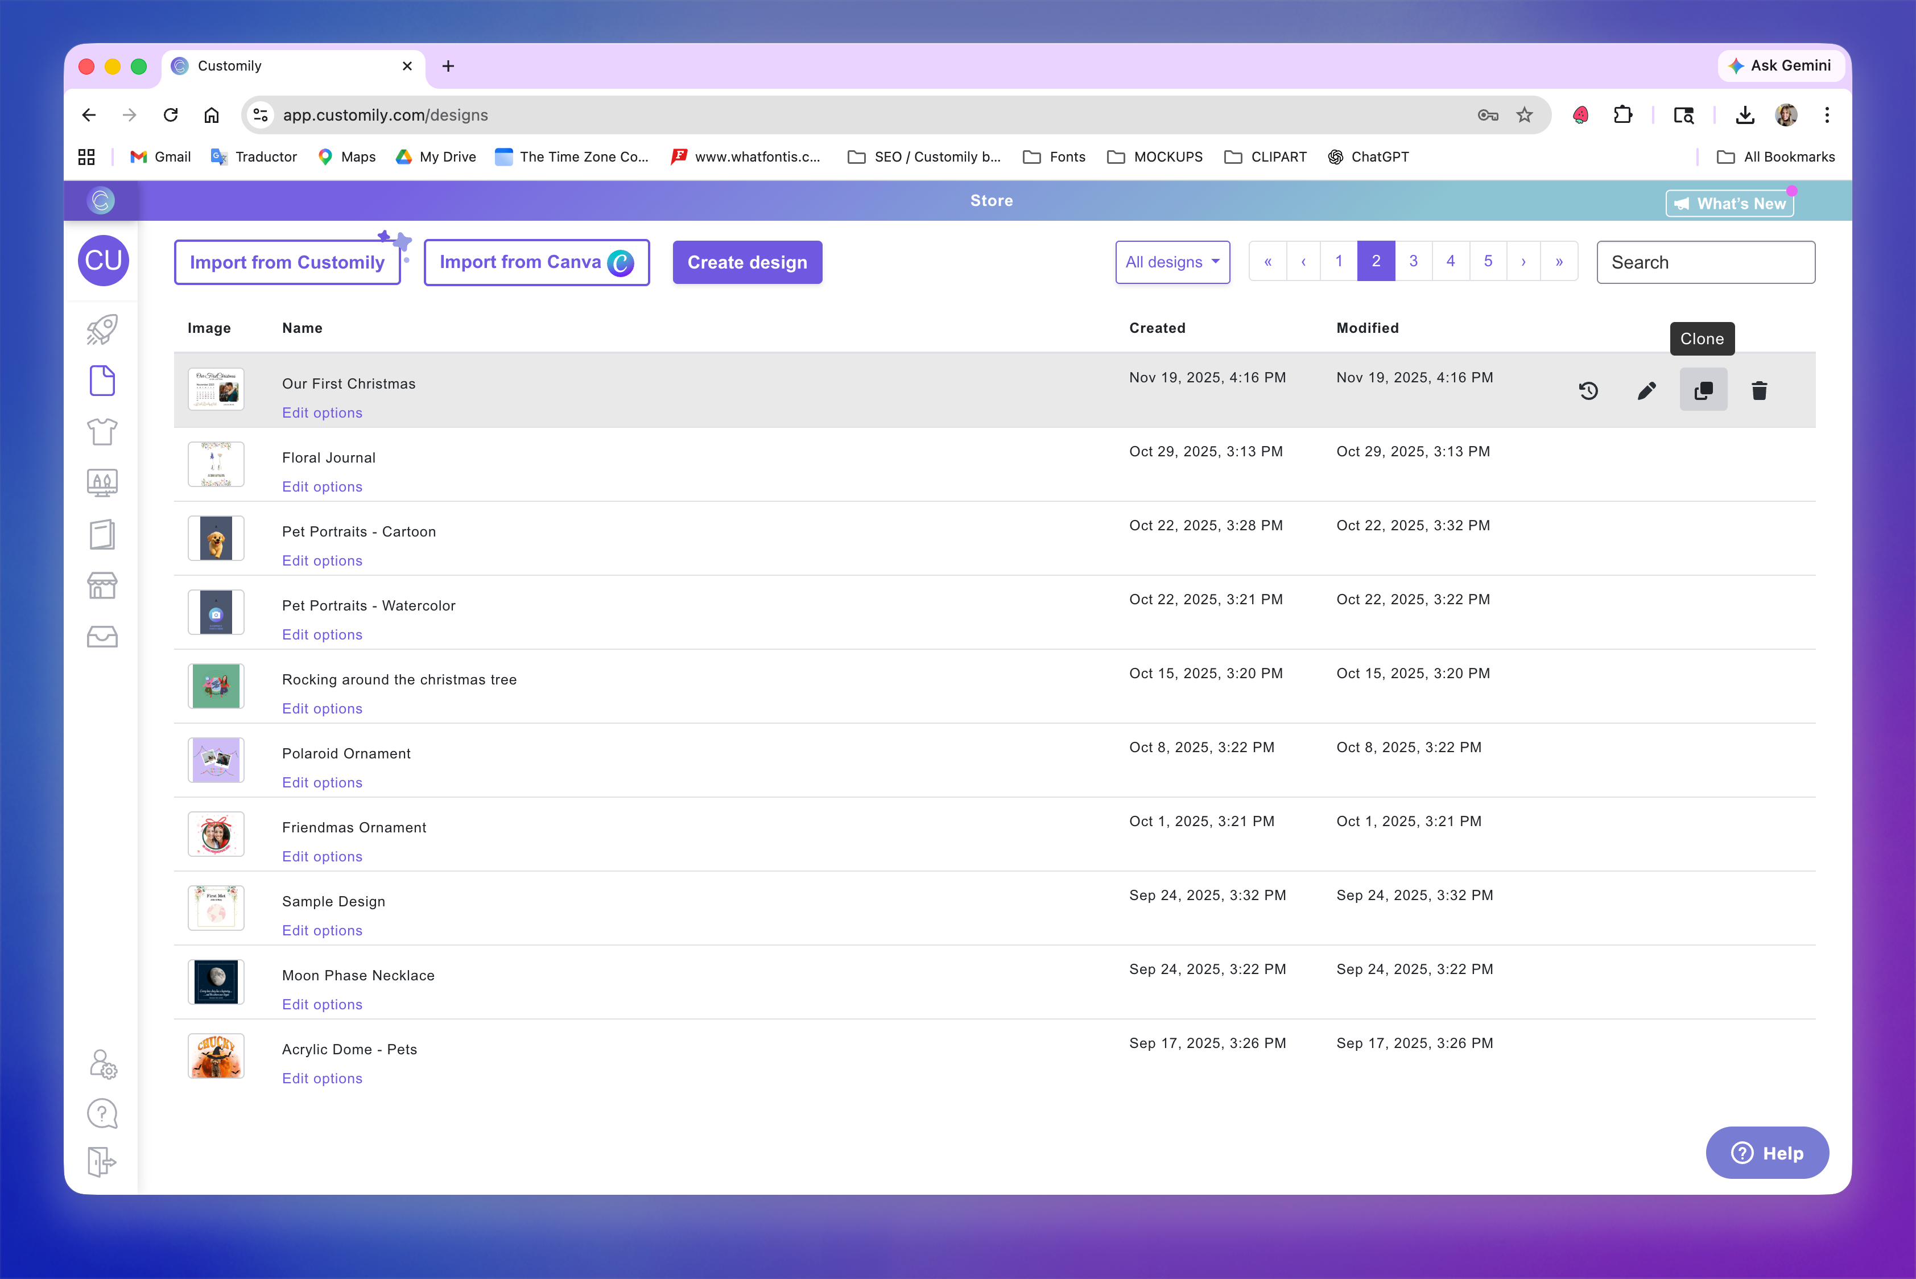Click the pencil edit icon for Our First Christmas
This screenshot has height=1279, width=1916.
click(1646, 391)
